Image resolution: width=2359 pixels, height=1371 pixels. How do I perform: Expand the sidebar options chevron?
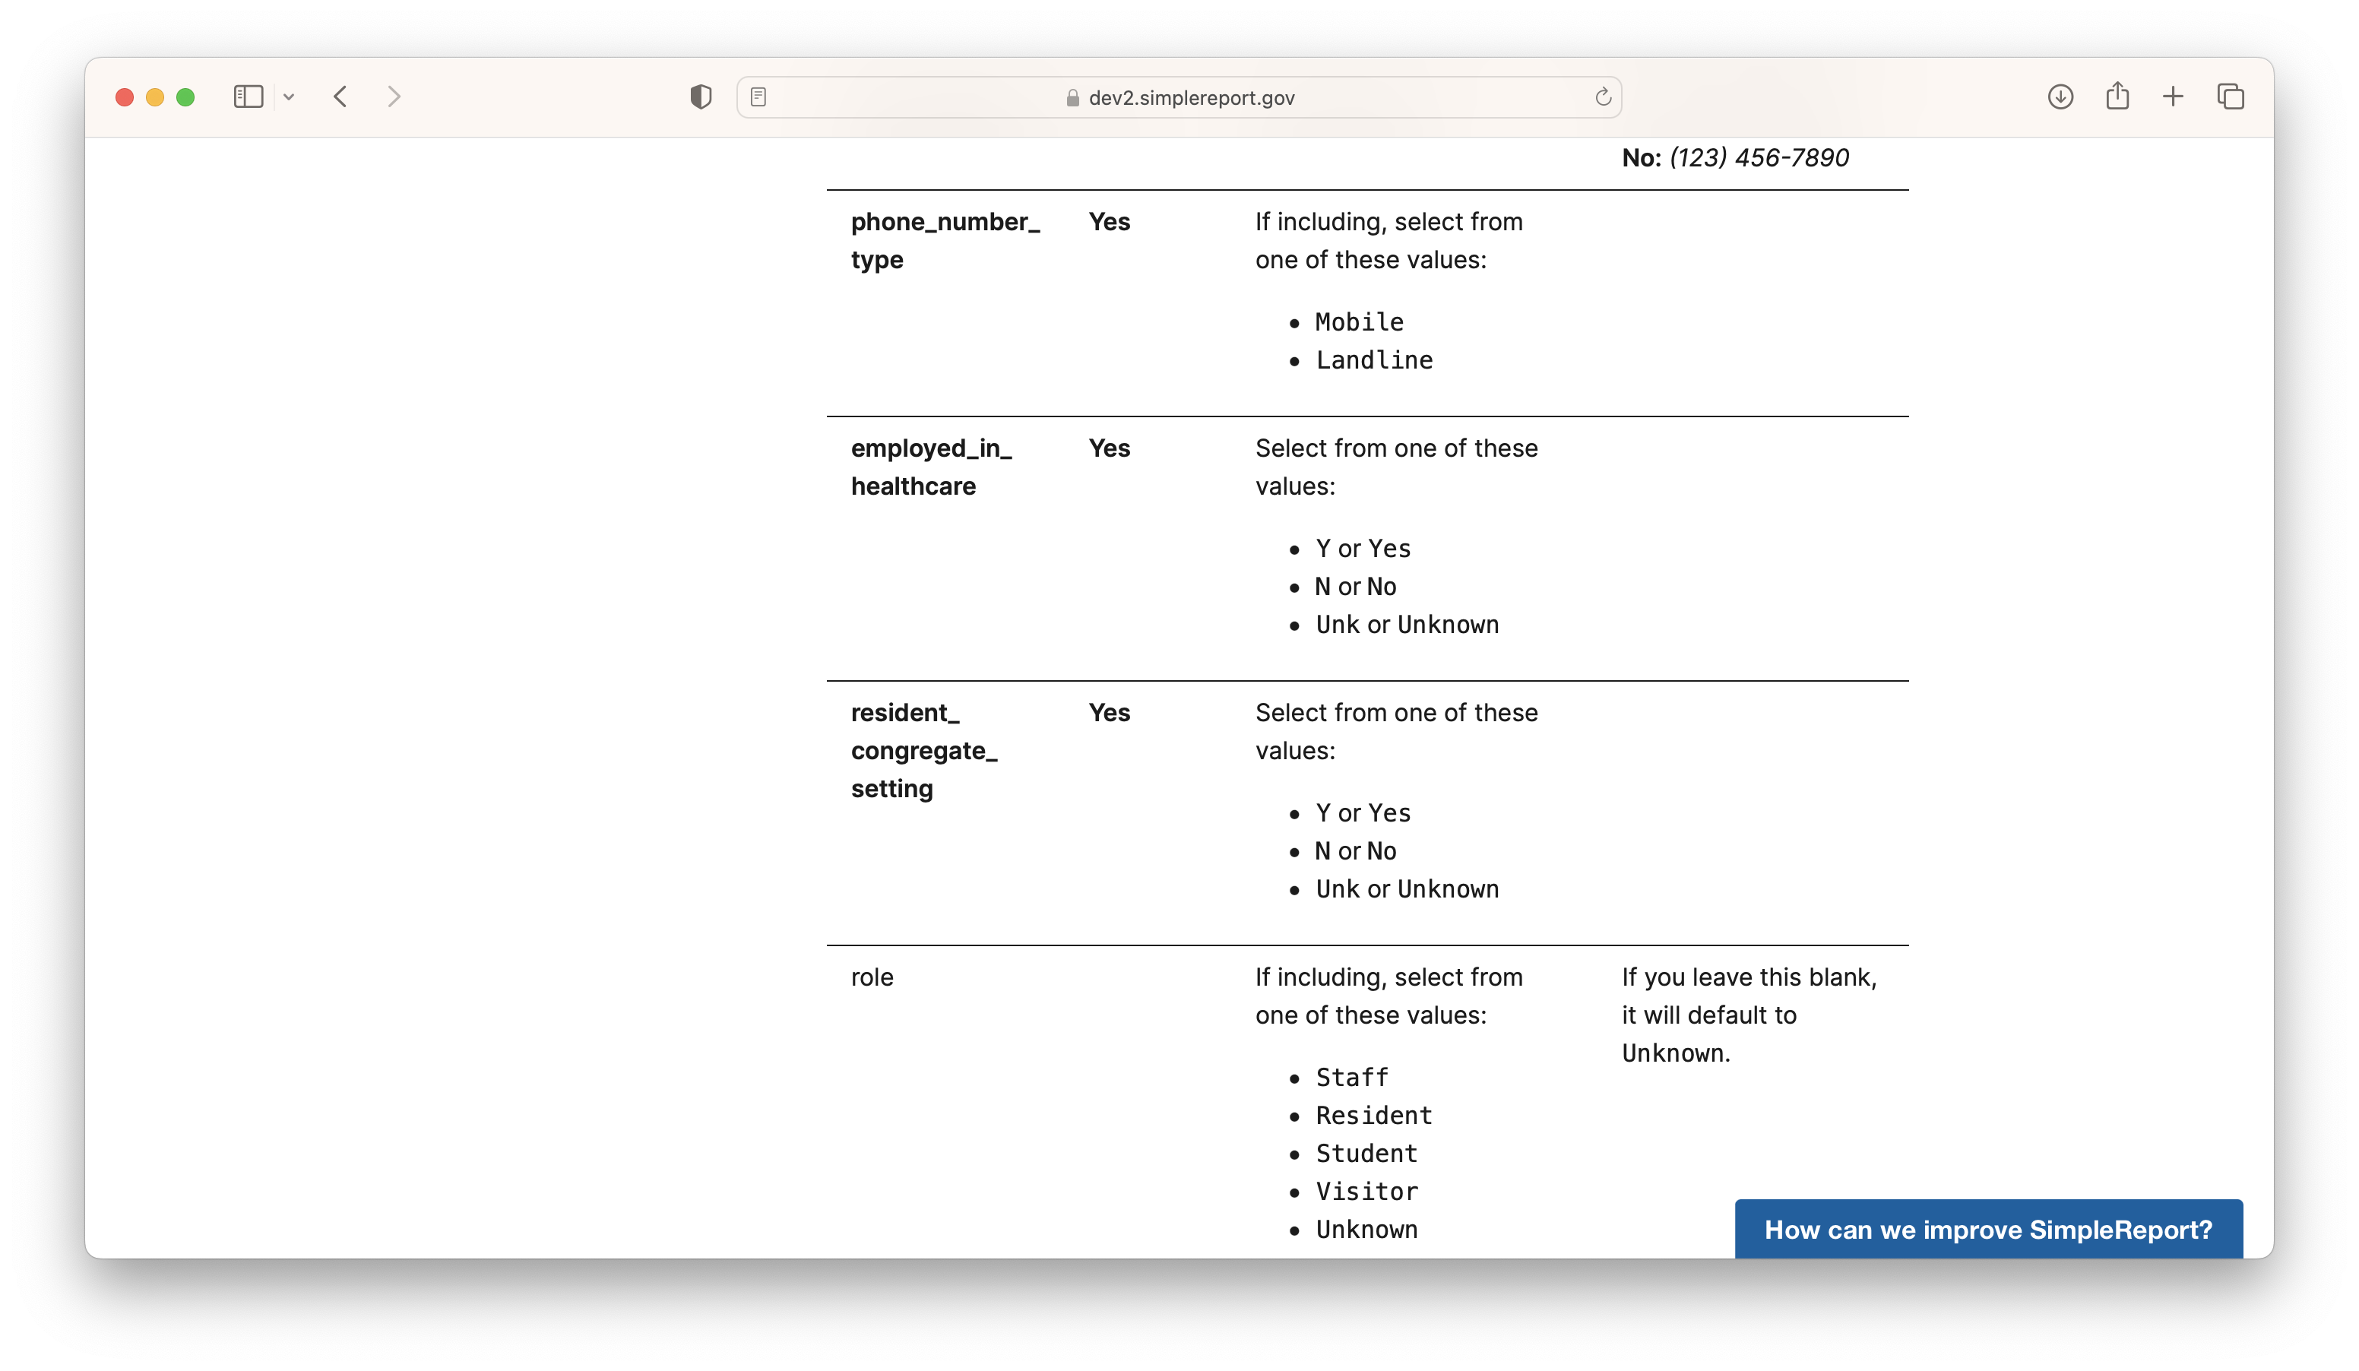(x=290, y=97)
